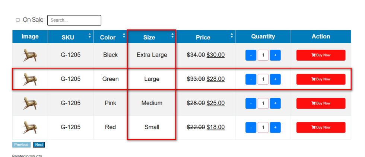Increase quantity for Black Extra Large item
The width and height of the screenshot is (365, 157).
(275, 55)
